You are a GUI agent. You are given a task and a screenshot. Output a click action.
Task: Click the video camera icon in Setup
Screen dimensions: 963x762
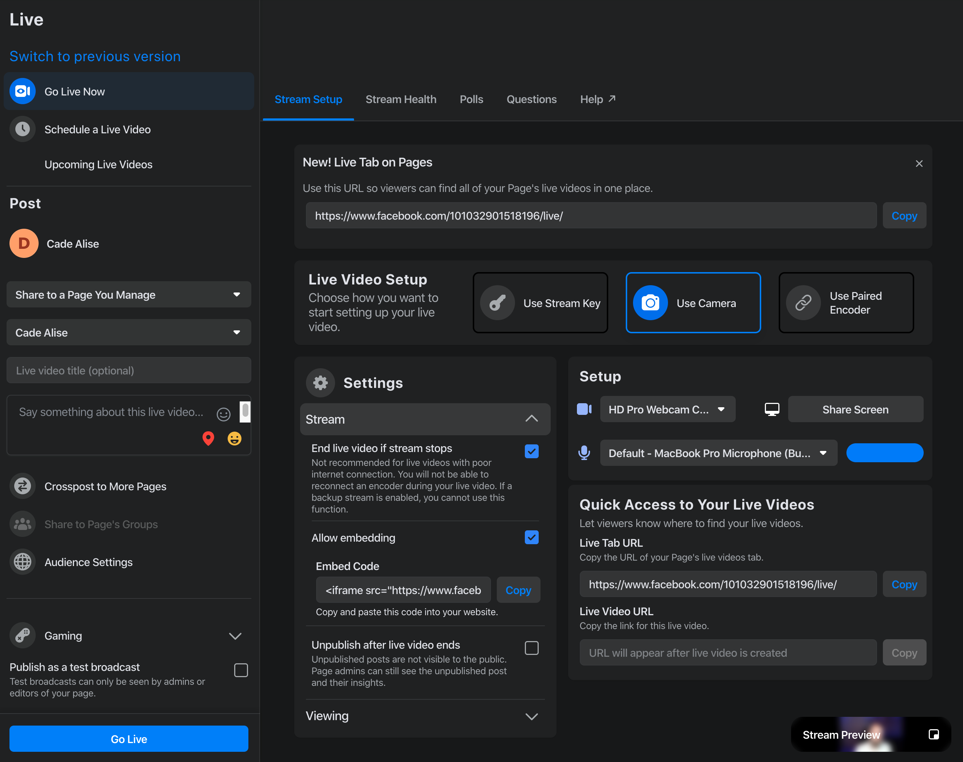coord(584,409)
